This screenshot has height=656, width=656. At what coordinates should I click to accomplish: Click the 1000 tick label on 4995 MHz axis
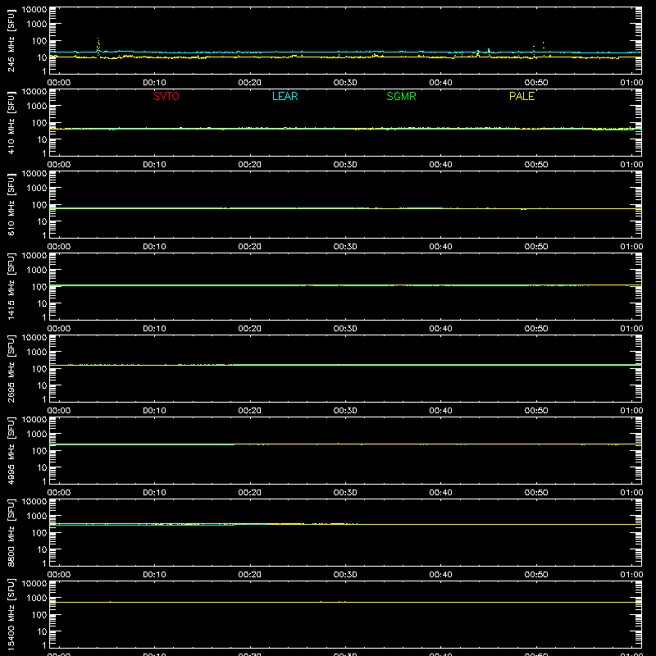tap(37, 435)
